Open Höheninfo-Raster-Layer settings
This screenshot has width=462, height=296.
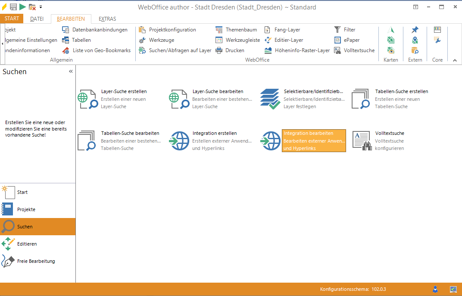(x=297, y=50)
